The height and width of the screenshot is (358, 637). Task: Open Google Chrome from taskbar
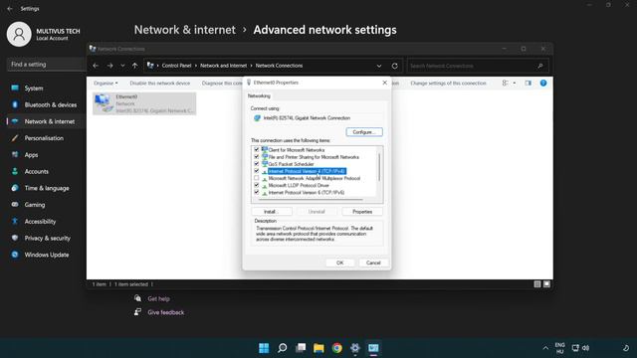pyautogui.click(x=336, y=348)
